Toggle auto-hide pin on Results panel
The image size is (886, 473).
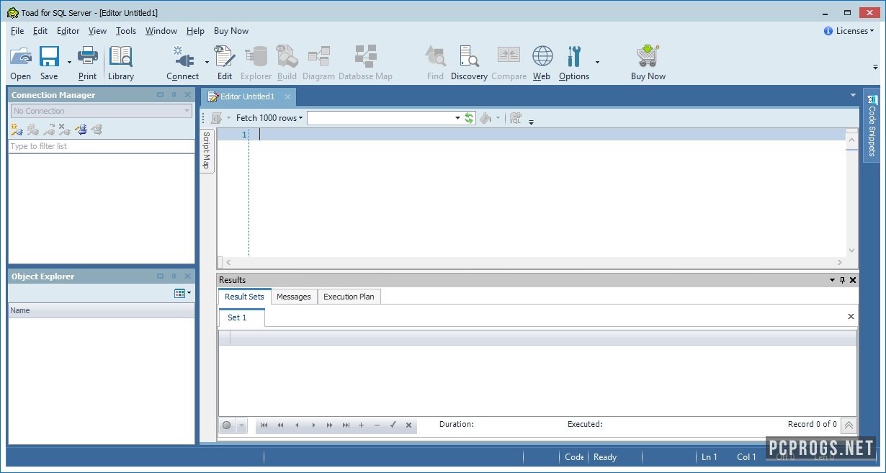(x=842, y=280)
